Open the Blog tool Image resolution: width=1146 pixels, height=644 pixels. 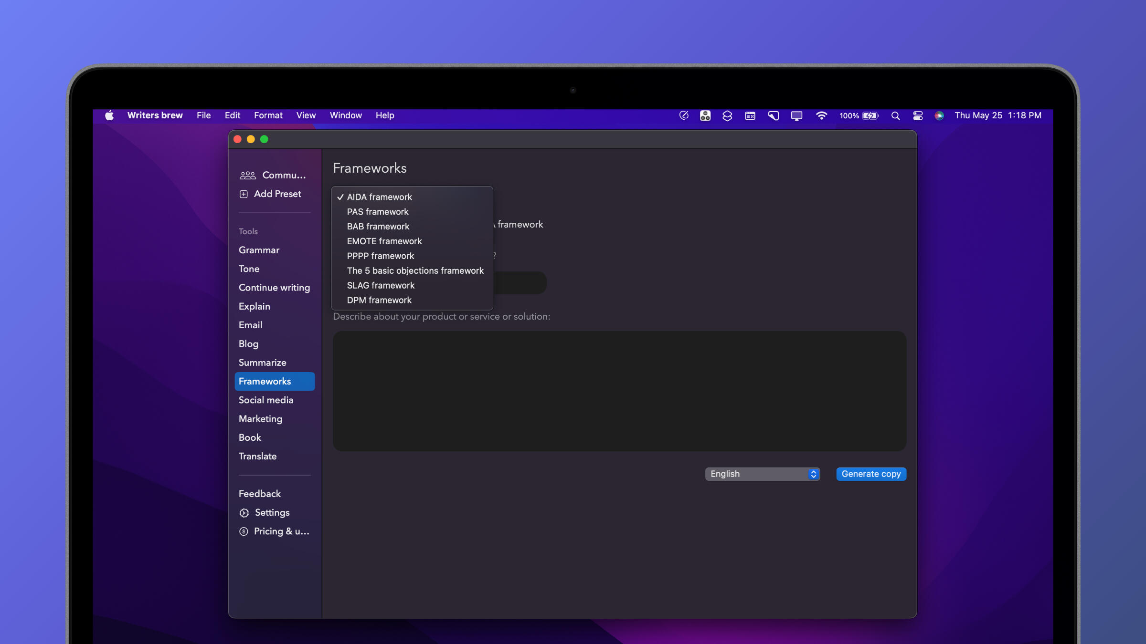point(275,344)
